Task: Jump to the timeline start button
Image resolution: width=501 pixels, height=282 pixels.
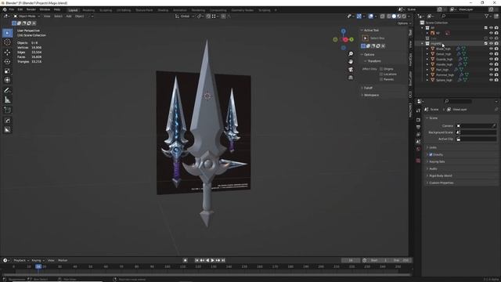Action: (x=196, y=261)
